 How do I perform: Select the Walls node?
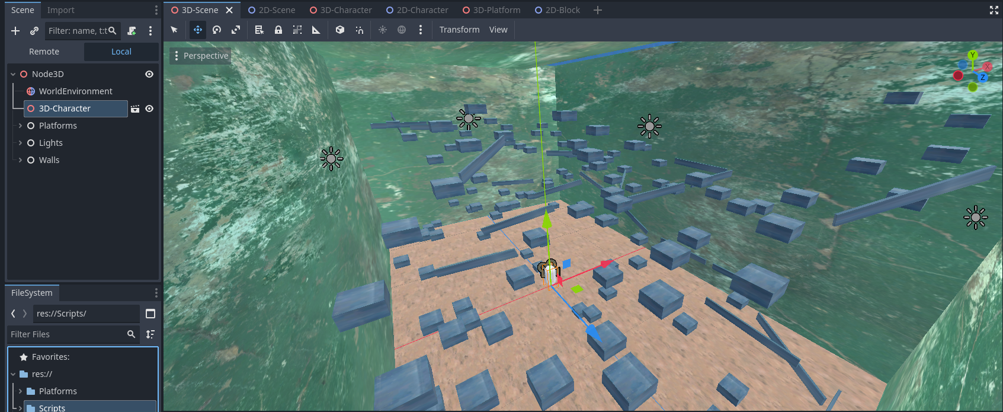(x=49, y=160)
